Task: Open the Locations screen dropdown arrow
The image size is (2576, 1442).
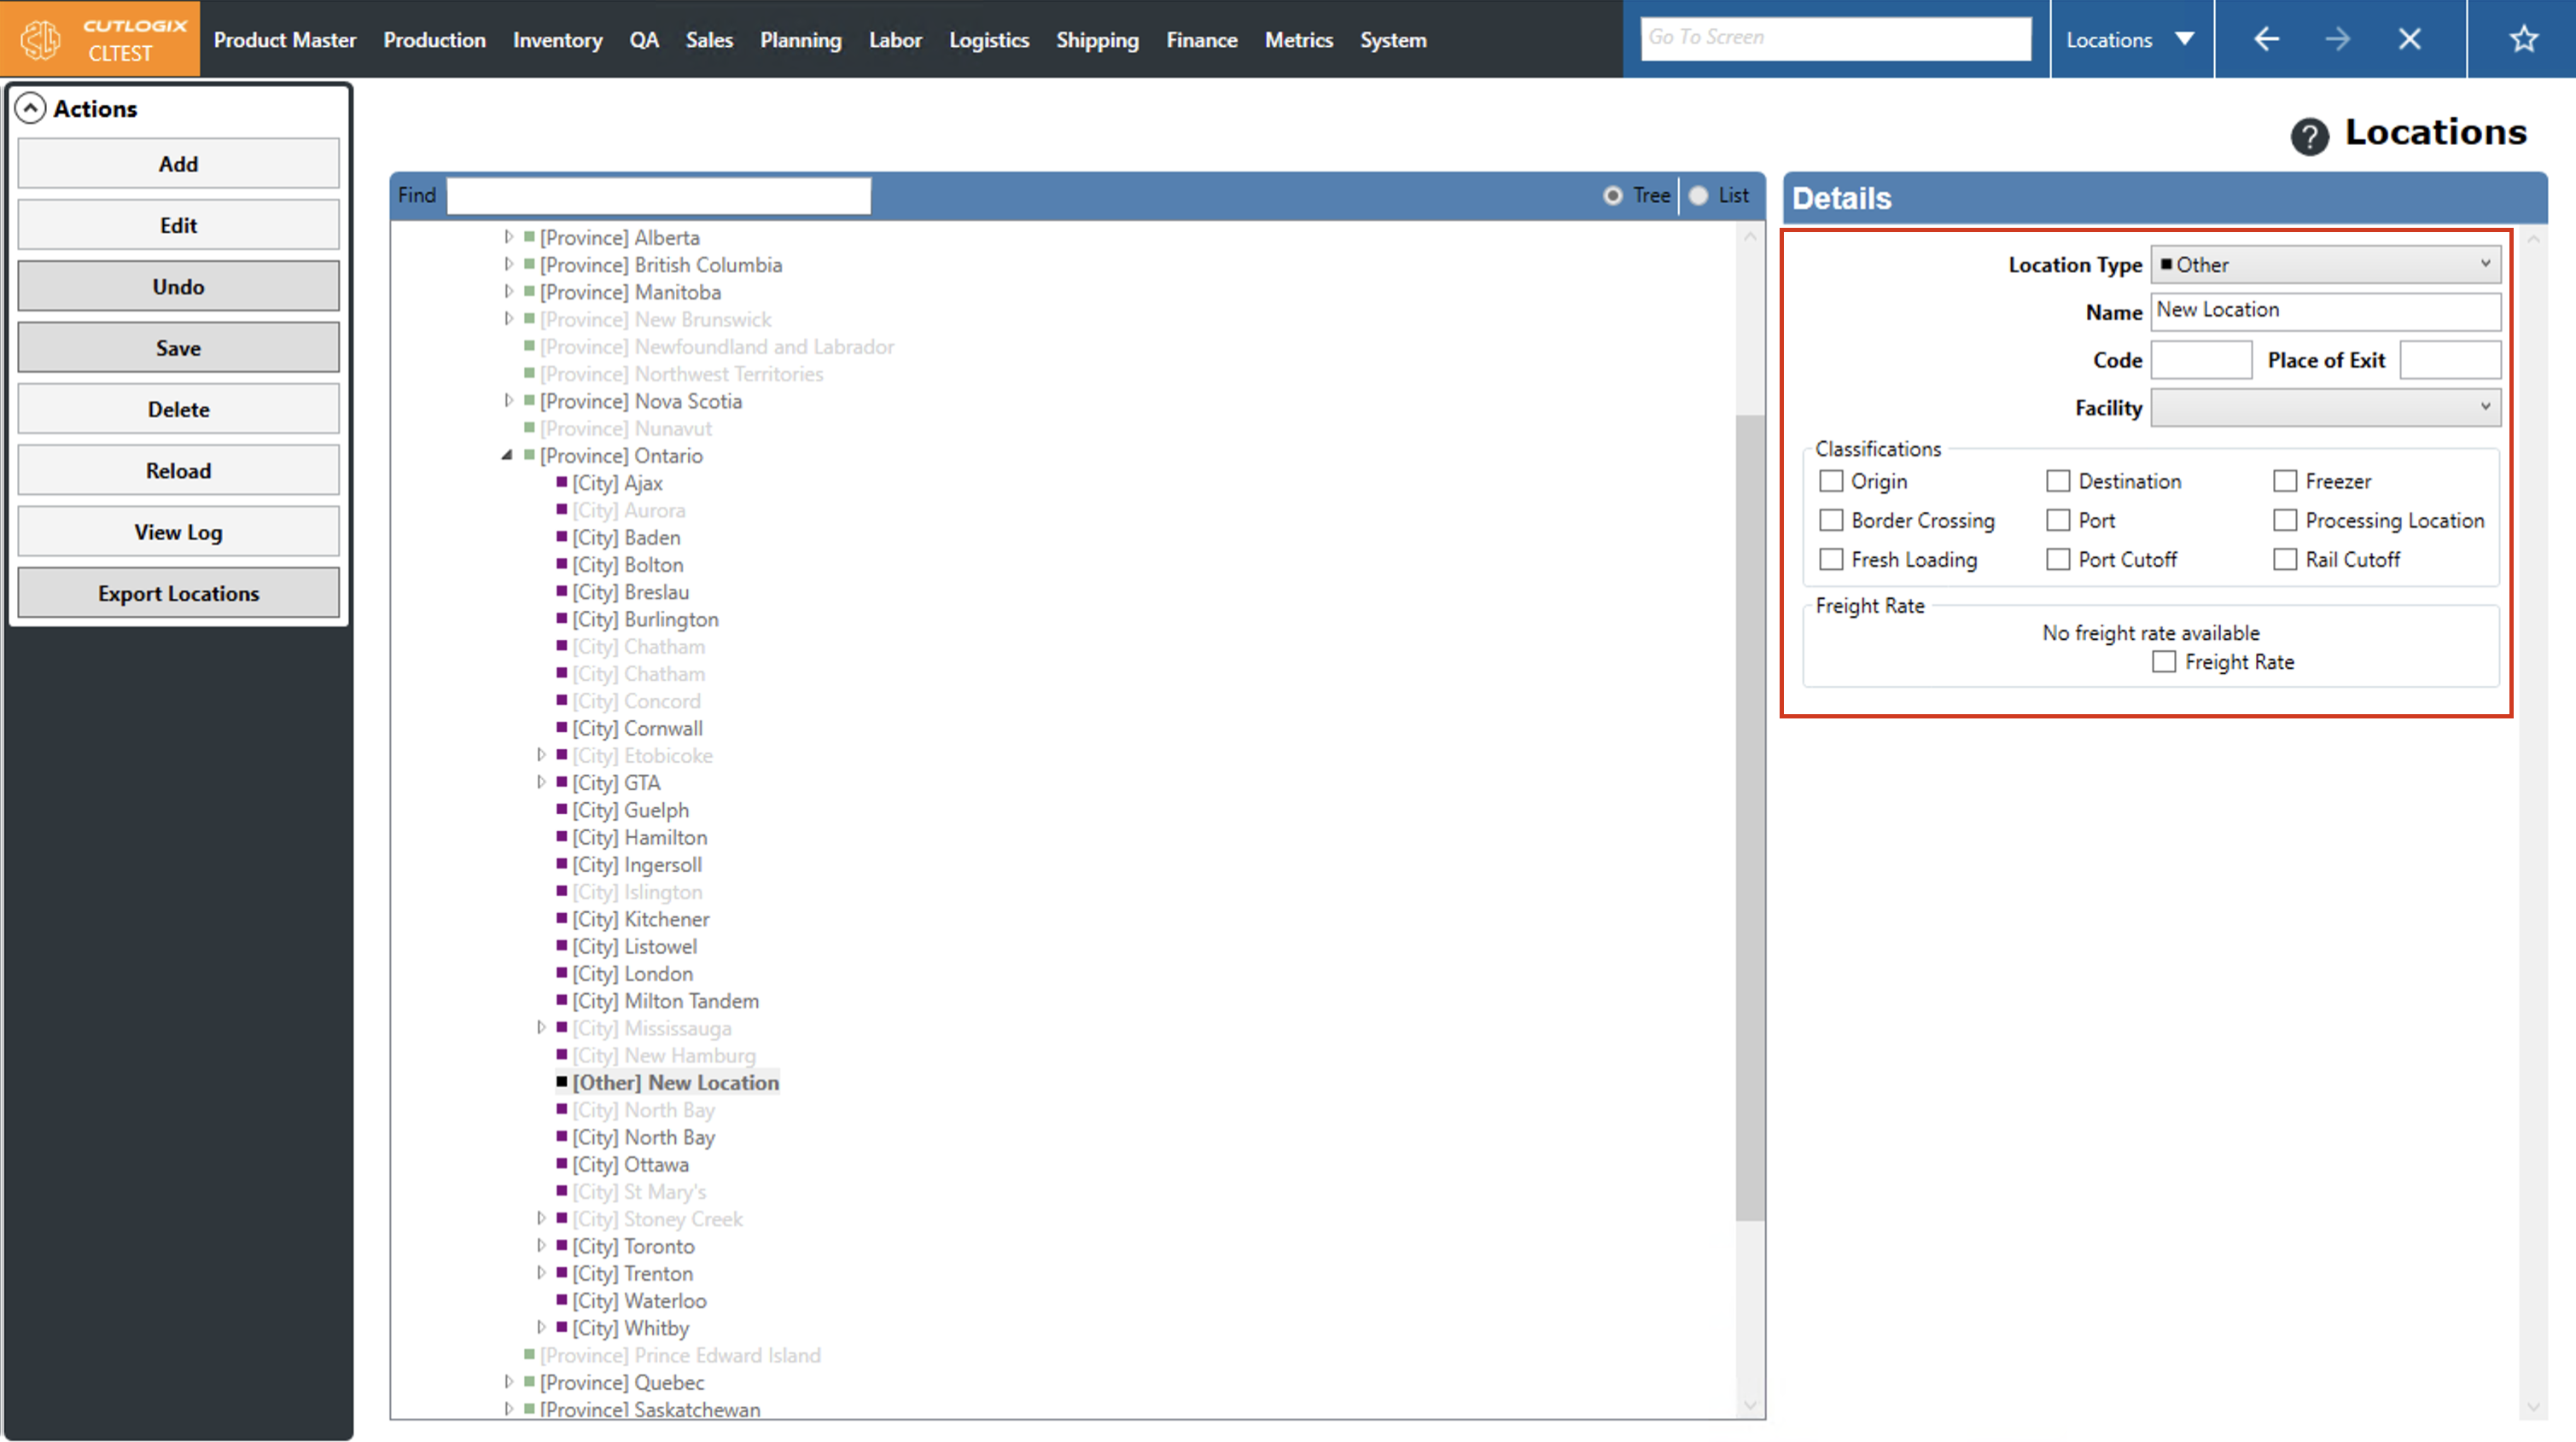Action: click(2185, 39)
